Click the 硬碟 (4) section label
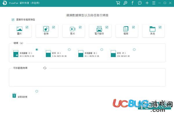174x113 pixels. pyautogui.click(x=18, y=43)
